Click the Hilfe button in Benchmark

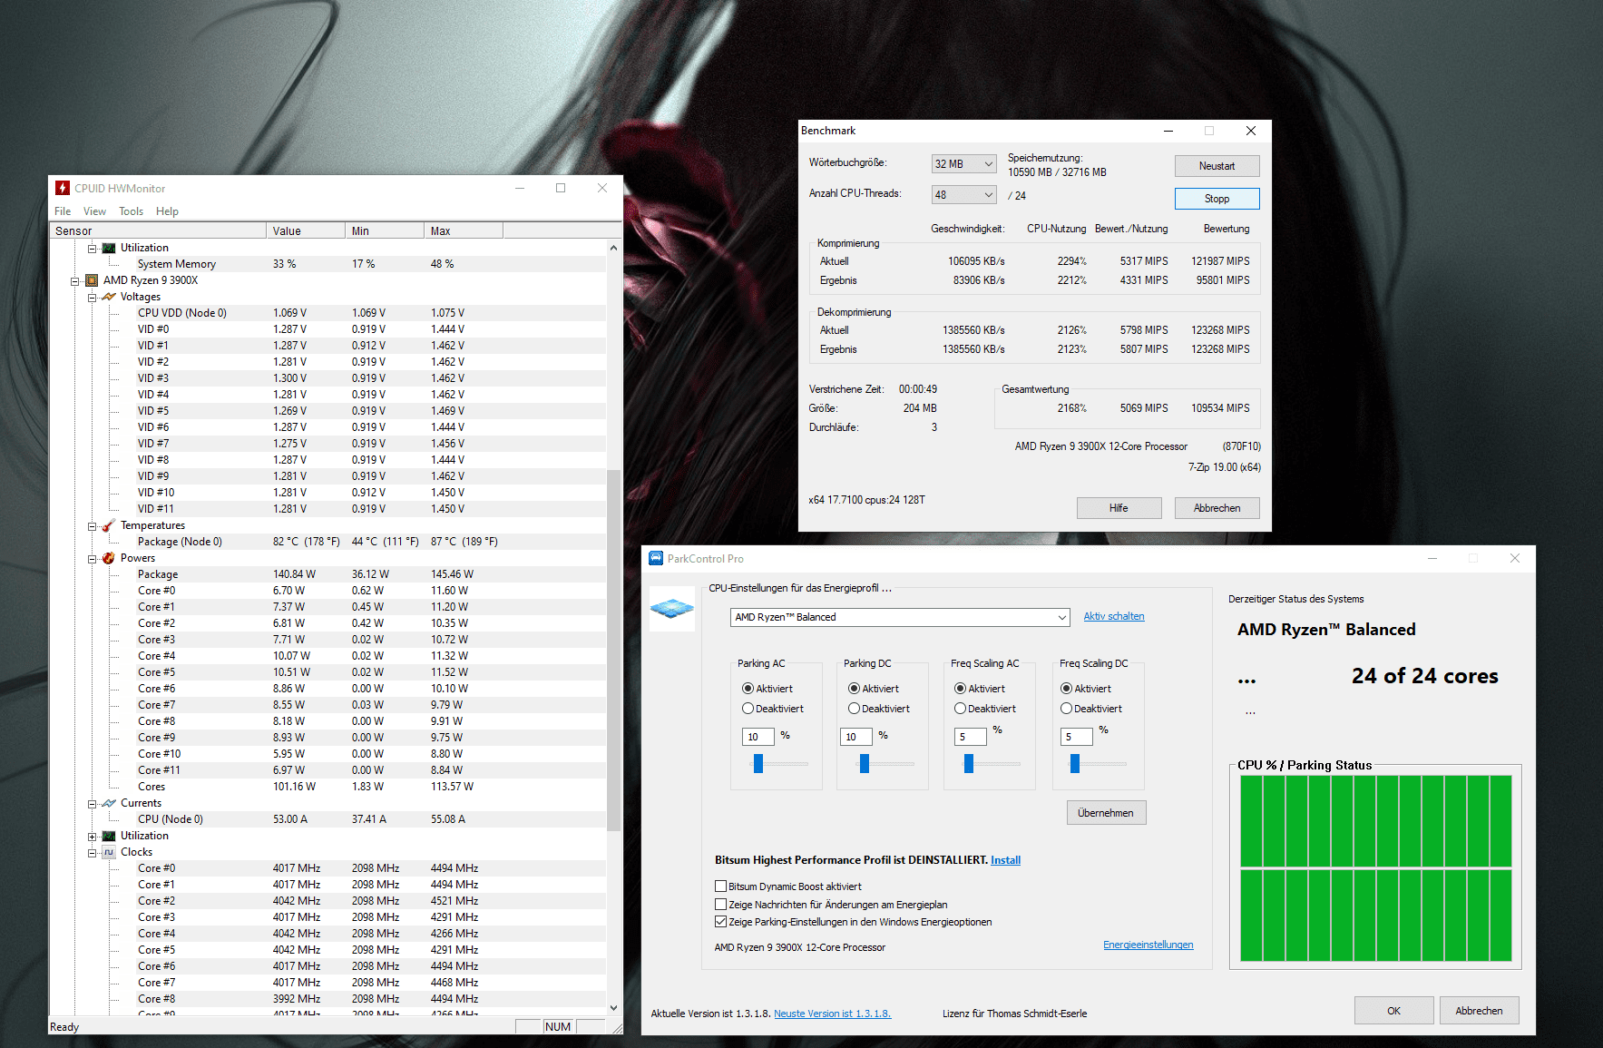click(x=1119, y=508)
